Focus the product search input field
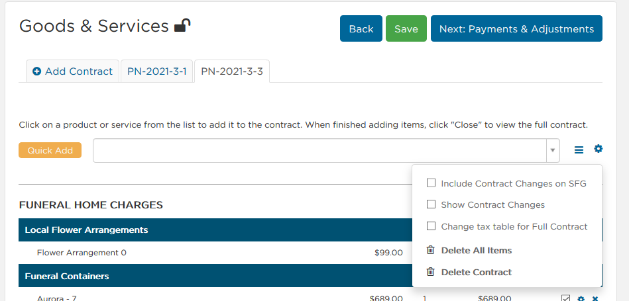Viewport: 629px width, 301px height. coord(319,151)
